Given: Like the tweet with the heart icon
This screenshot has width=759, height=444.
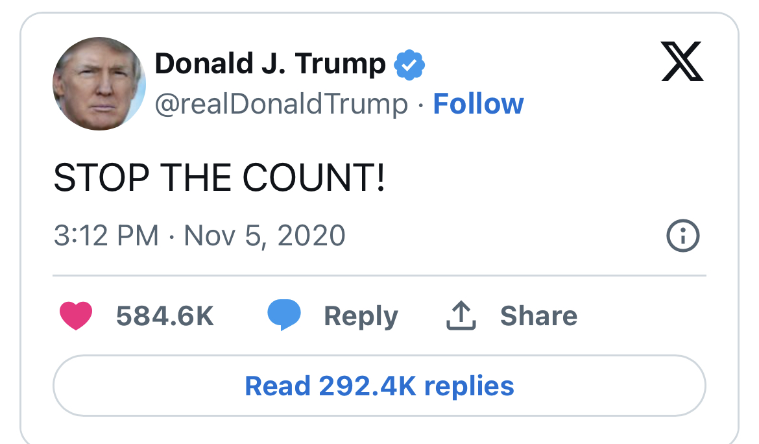Looking at the screenshot, I should (x=76, y=316).
